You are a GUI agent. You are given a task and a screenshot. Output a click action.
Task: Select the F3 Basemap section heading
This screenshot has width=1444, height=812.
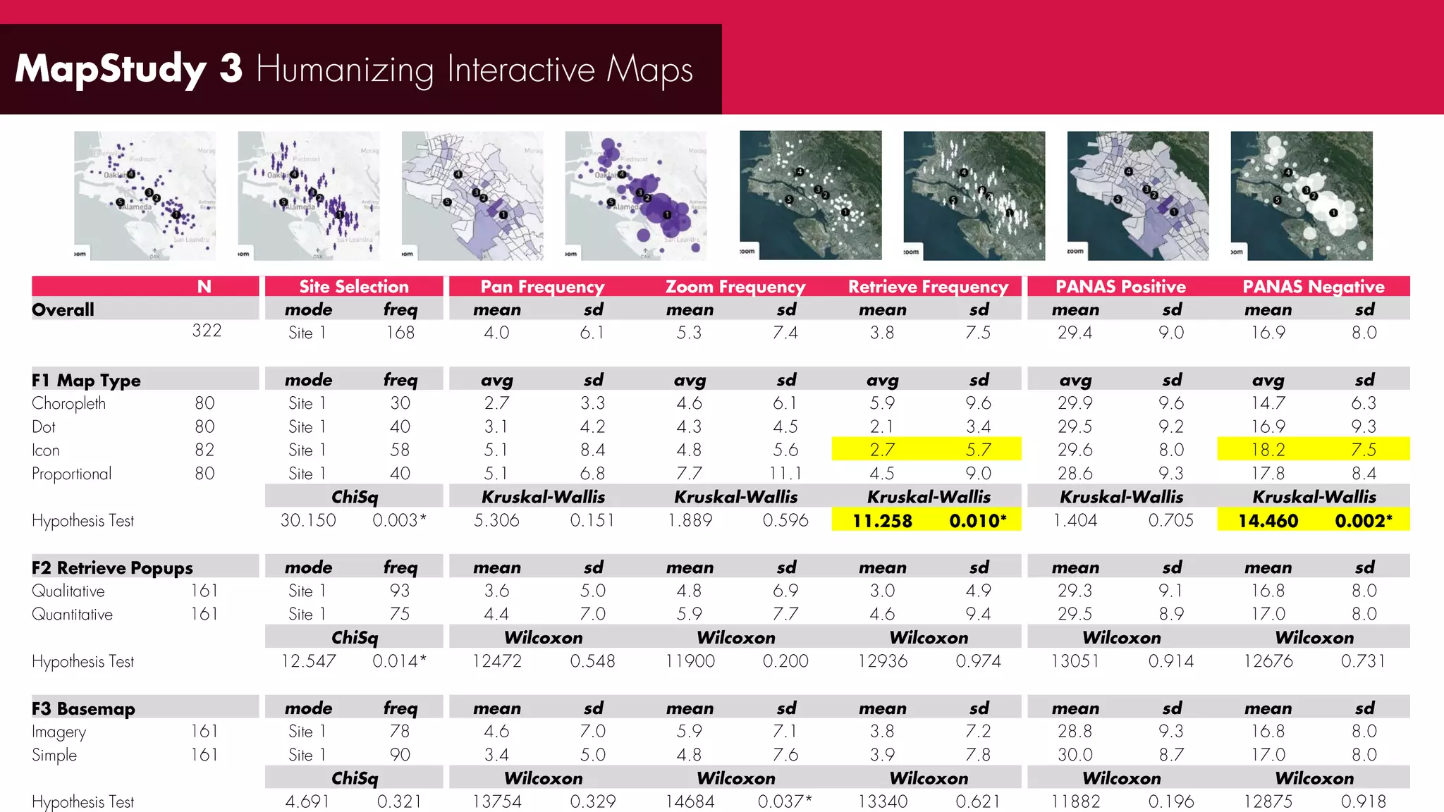[83, 708]
